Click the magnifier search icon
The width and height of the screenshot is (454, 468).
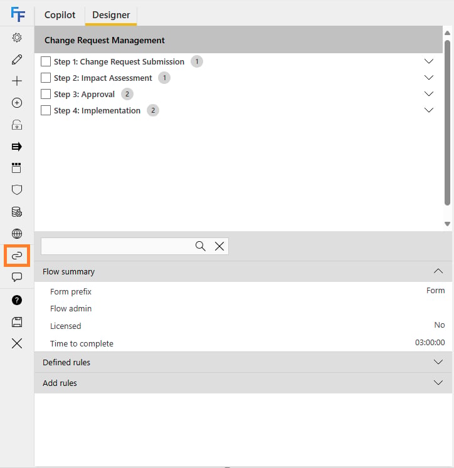click(201, 246)
